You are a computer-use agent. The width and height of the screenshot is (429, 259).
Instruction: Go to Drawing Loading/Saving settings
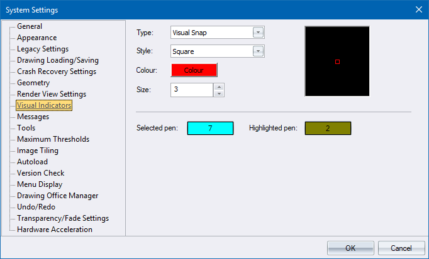pyautogui.click(x=57, y=60)
